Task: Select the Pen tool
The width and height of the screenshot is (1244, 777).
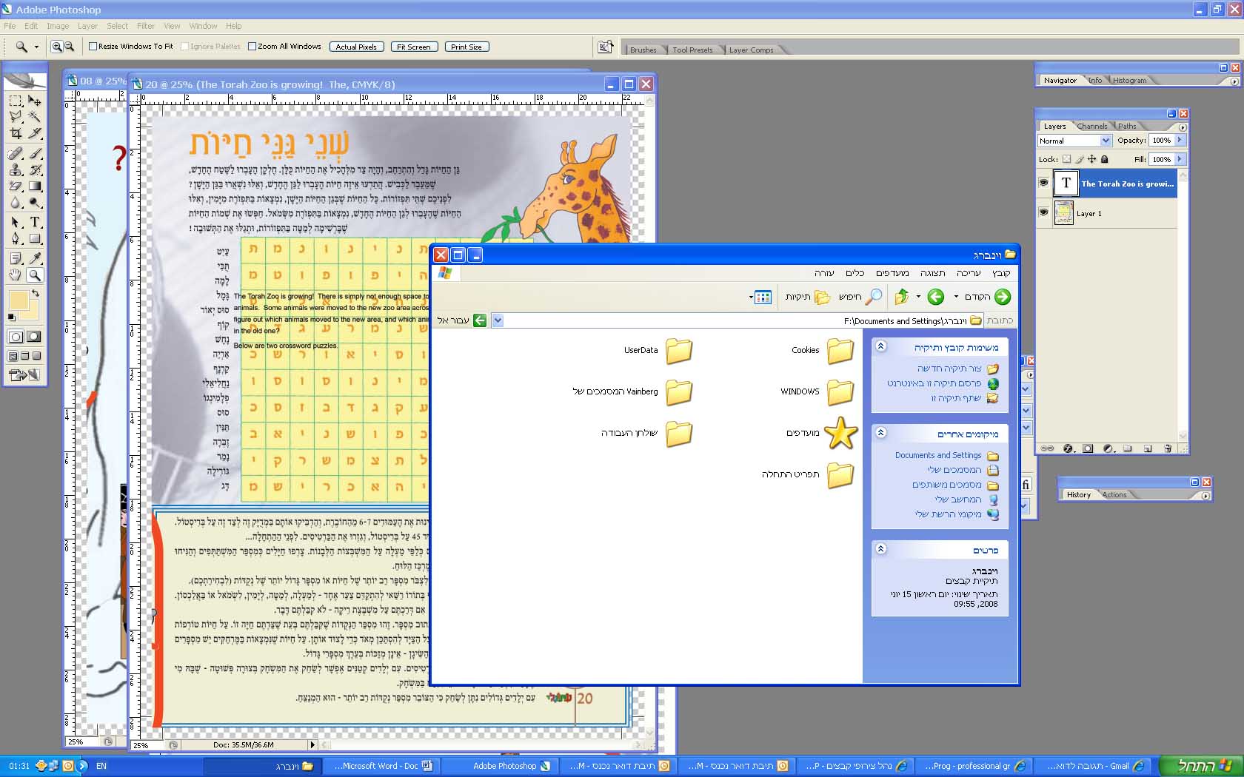Action: 16,238
